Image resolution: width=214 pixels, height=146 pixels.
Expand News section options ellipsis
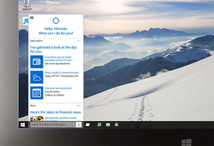[79, 106]
